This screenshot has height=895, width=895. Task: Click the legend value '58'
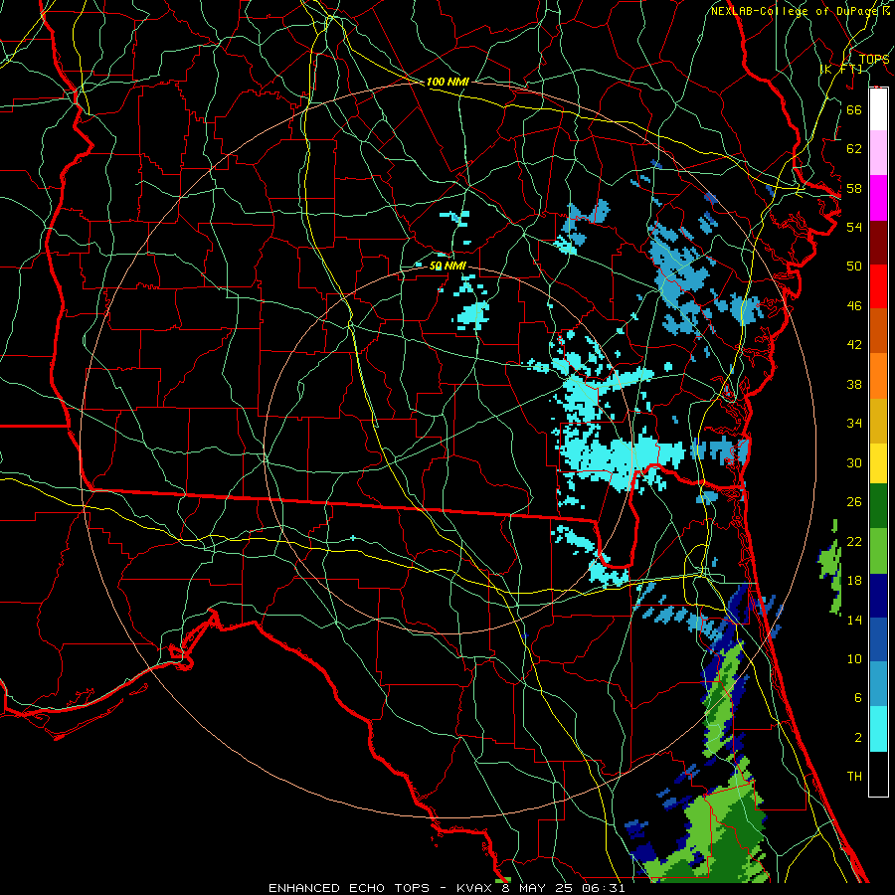click(x=854, y=188)
